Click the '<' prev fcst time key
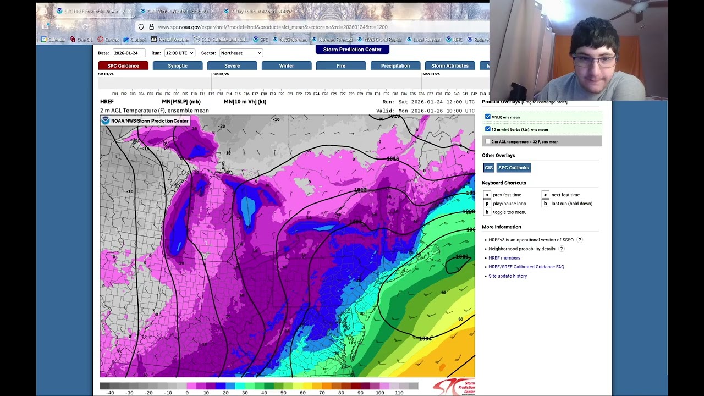Viewport: 704px width, 396px height. [x=487, y=195]
